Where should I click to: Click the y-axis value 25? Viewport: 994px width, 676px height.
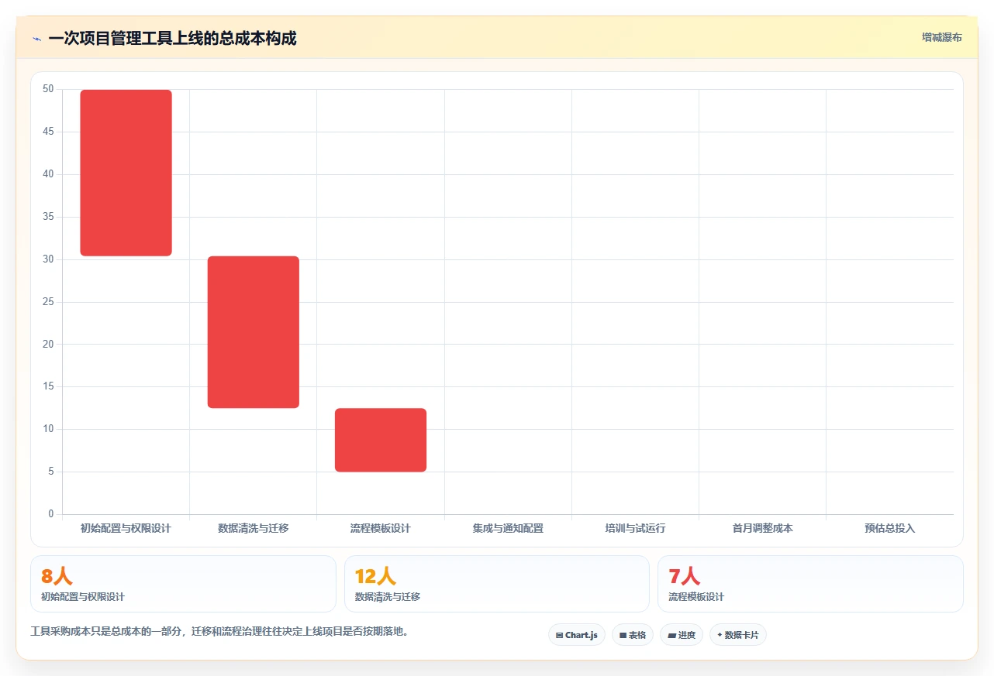[x=48, y=301]
